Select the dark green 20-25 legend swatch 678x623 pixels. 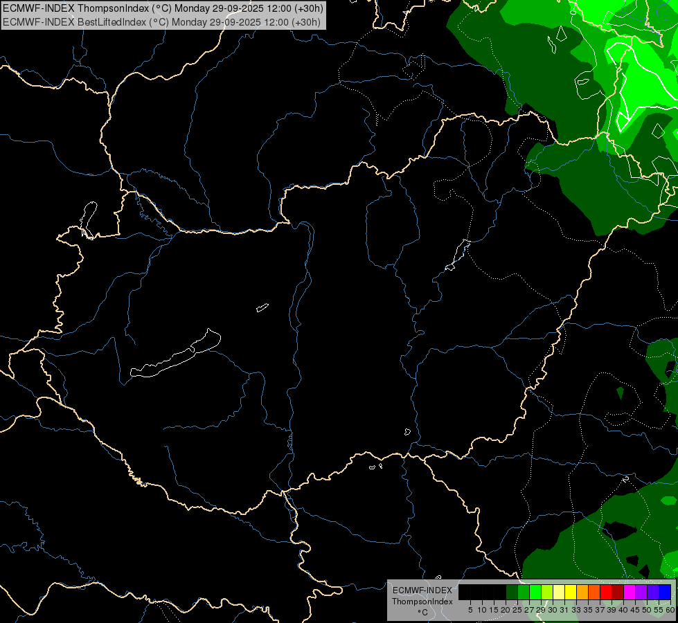click(x=512, y=592)
